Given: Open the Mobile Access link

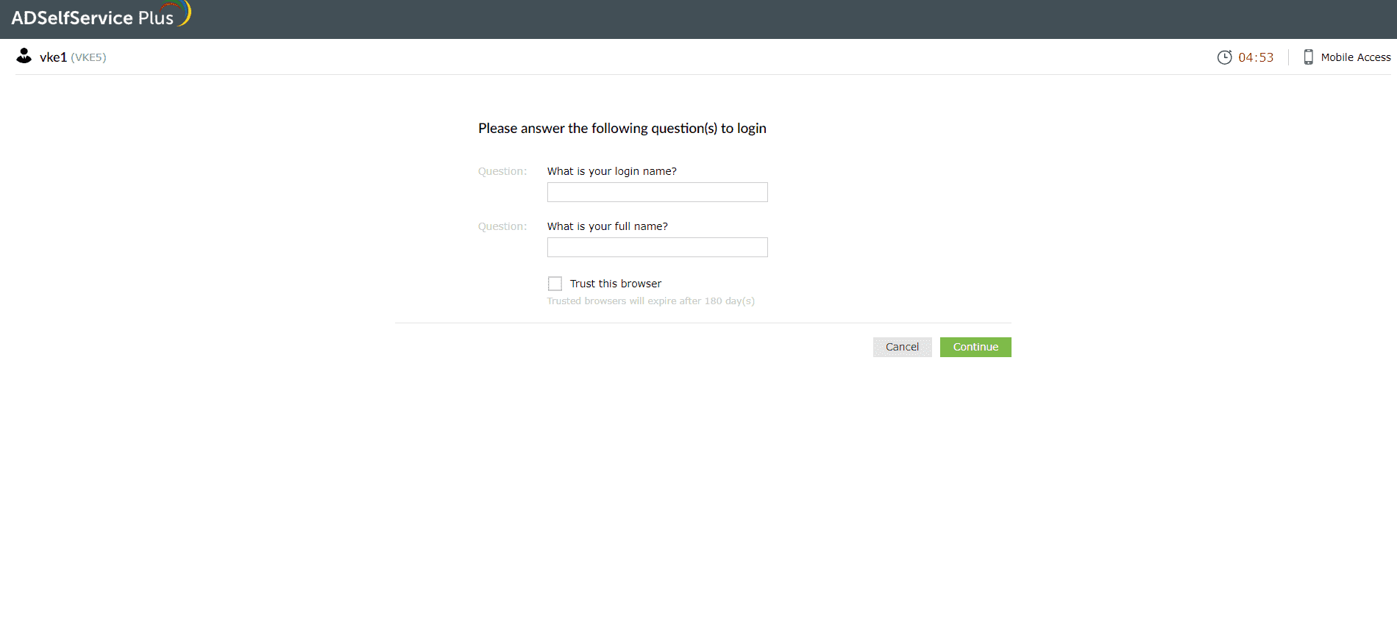Looking at the screenshot, I should coord(1355,57).
